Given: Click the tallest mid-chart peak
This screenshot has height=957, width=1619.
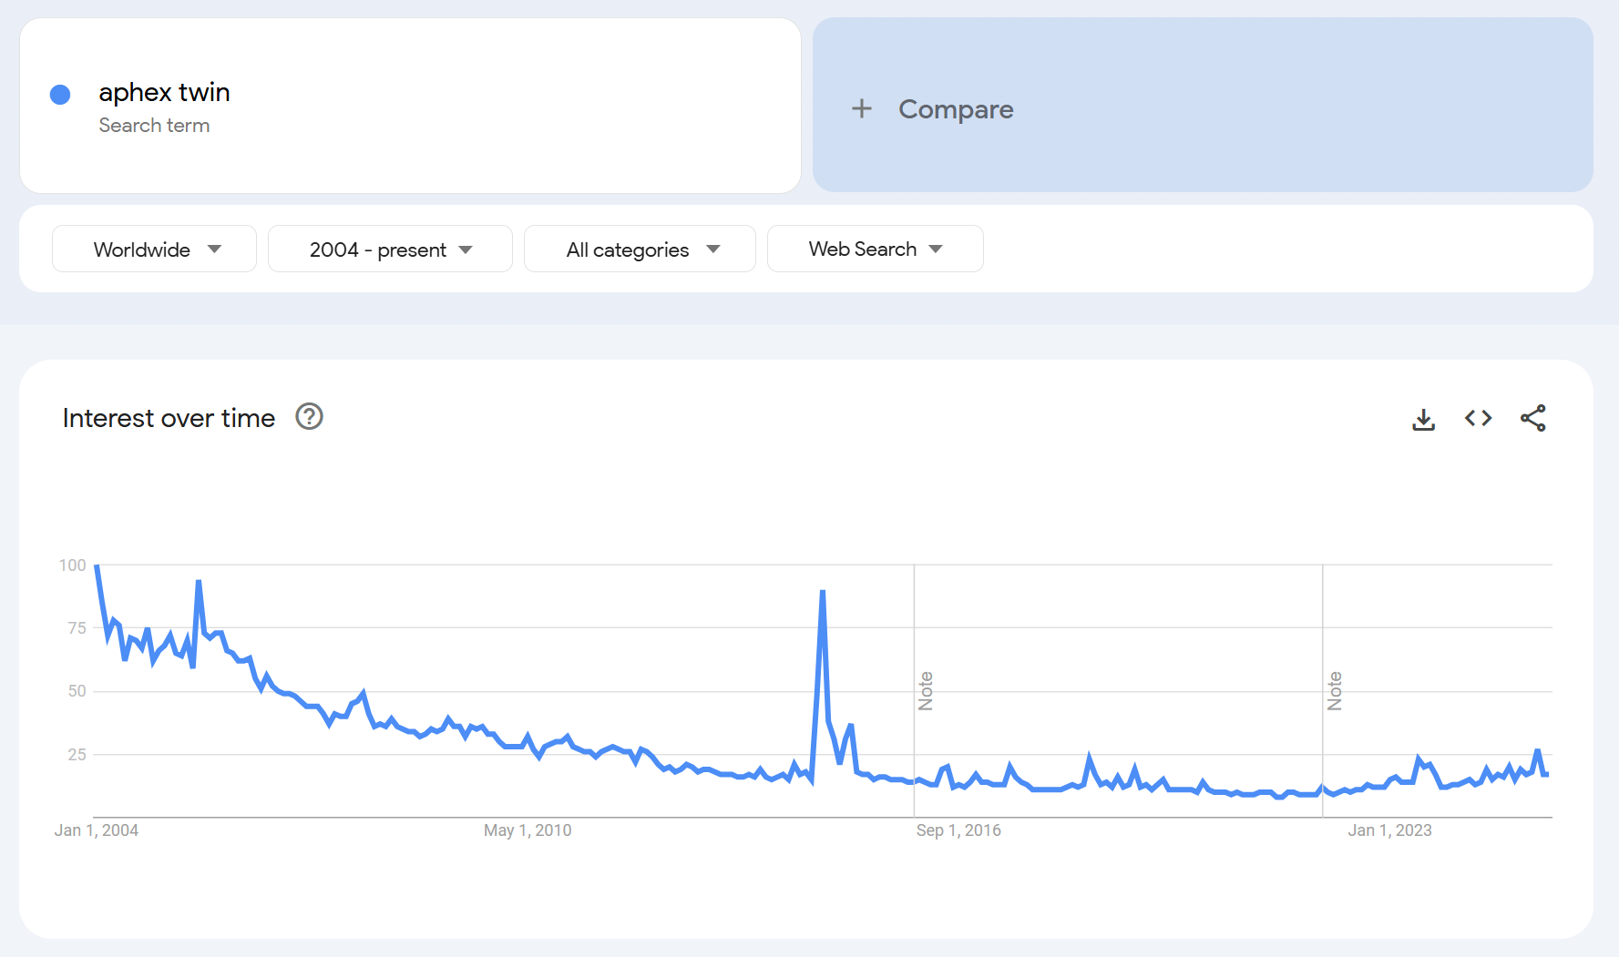Looking at the screenshot, I should coord(823,593).
